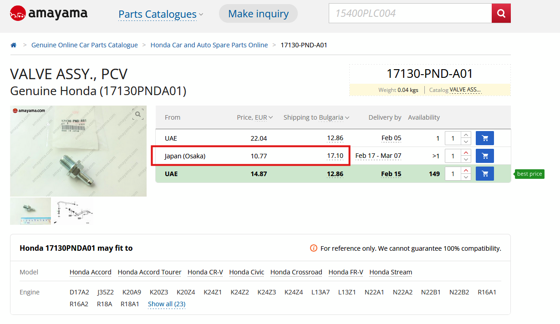Expand the Price, EUR currency dropdown
This screenshot has width=560, height=324.
pyautogui.click(x=255, y=117)
